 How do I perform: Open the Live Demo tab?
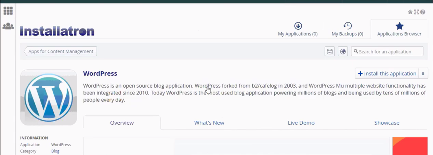(x=301, y=123)
